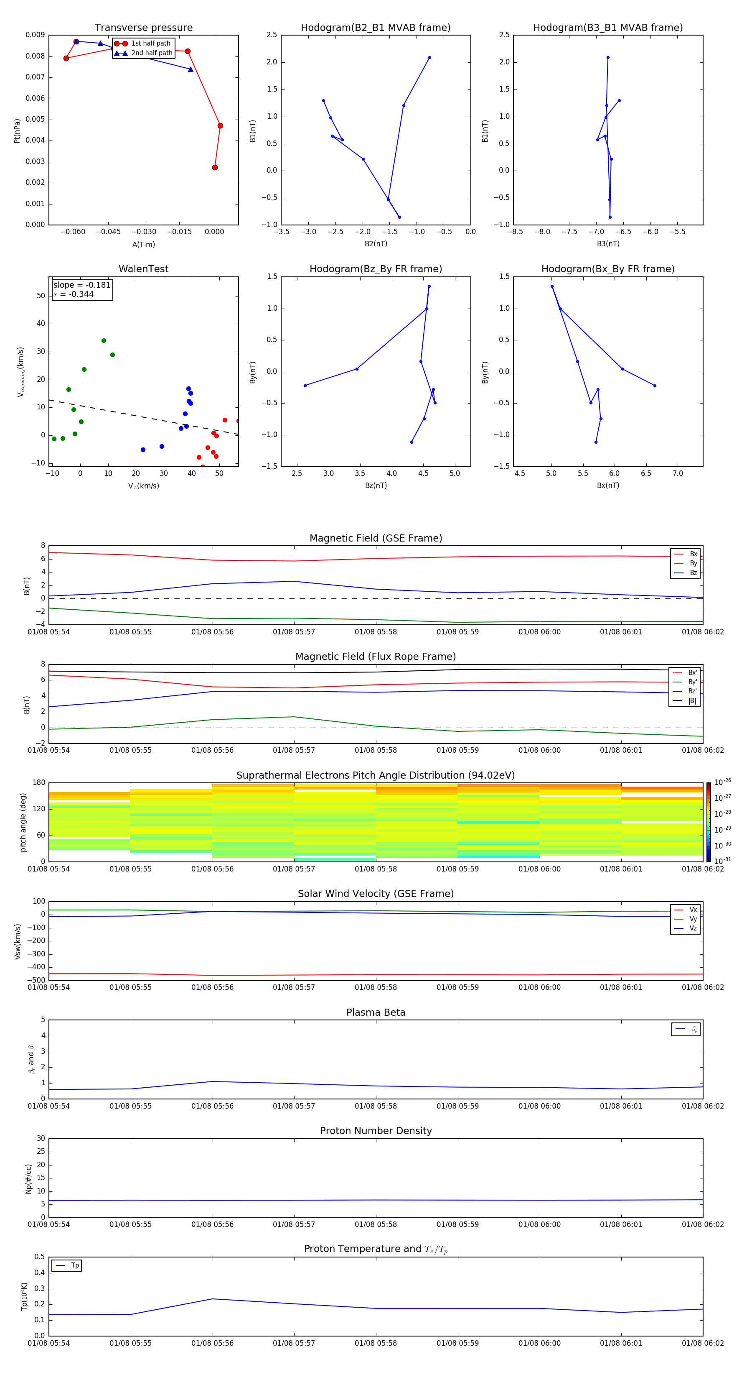752x1380 pixels.
Task: Select the Vz entry in velocity legend
Action: pos(686,928)
